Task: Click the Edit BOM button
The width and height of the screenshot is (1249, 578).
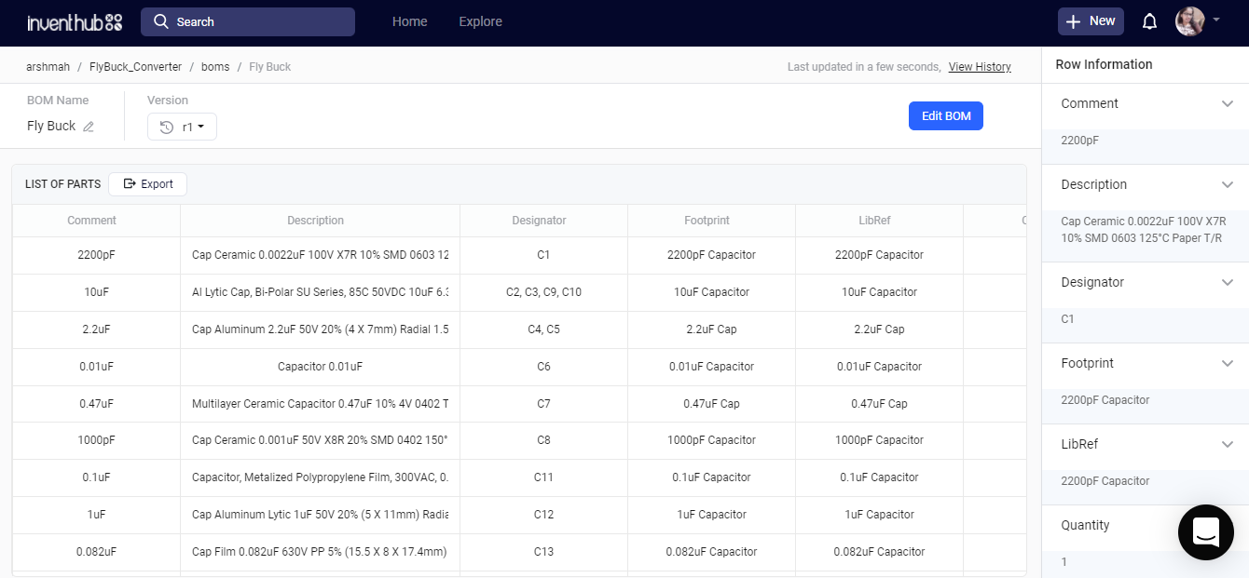Action: [946, 116]
